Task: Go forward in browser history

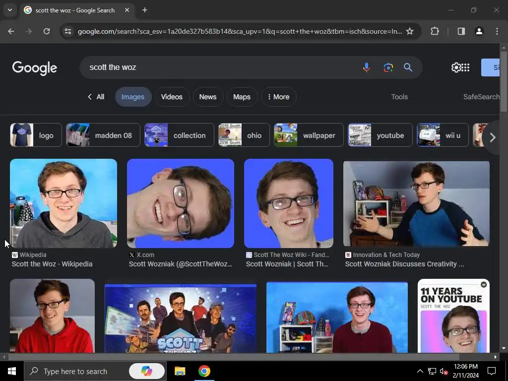Action: click(x=29, y=31)
